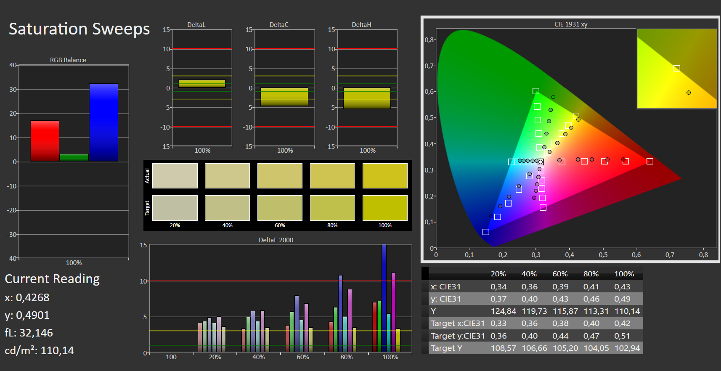Viewport: 721px width, 371px height.
Task: Click the 20% column header in data table
Action: point(498,274)
